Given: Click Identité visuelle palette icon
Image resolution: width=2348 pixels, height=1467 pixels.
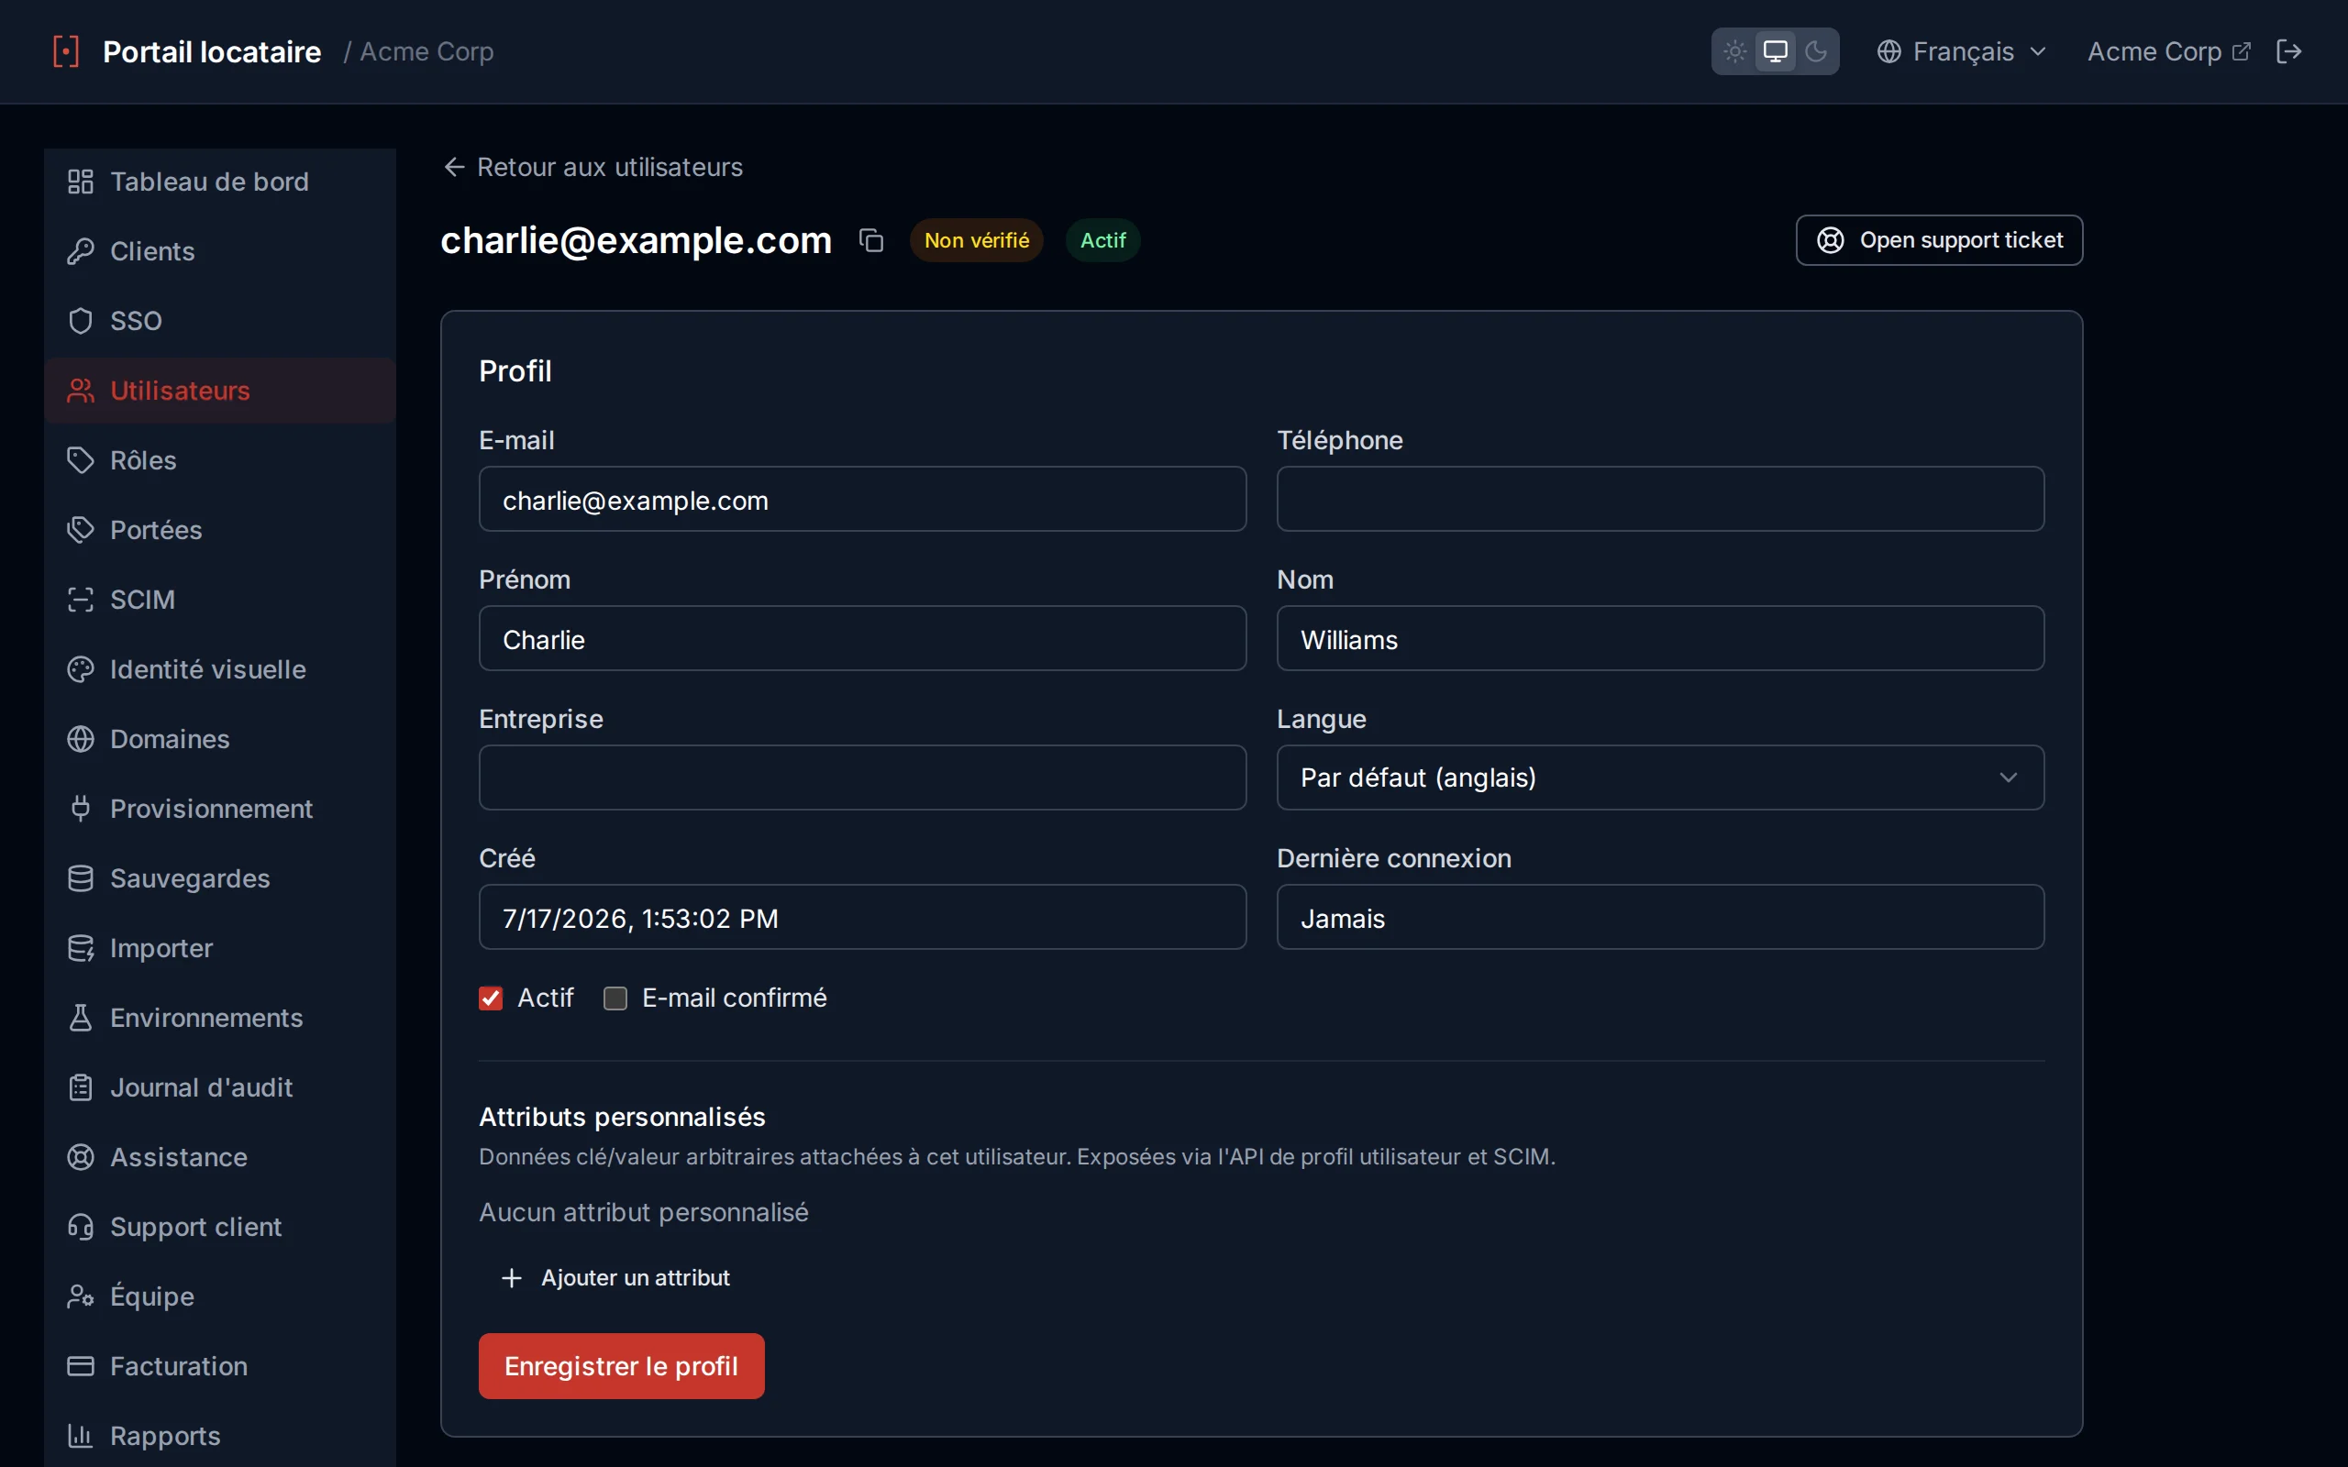Looking at the screenshot, I should click(81, 669).
